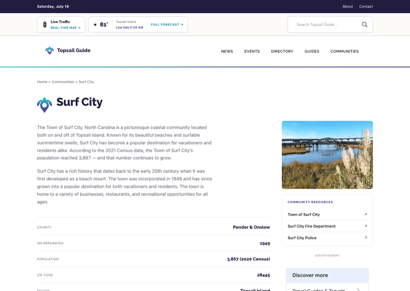Image resolution: width=410 pixels, height=291 pixels.
Task: Open the Guides menu
Action: point(312,52)
